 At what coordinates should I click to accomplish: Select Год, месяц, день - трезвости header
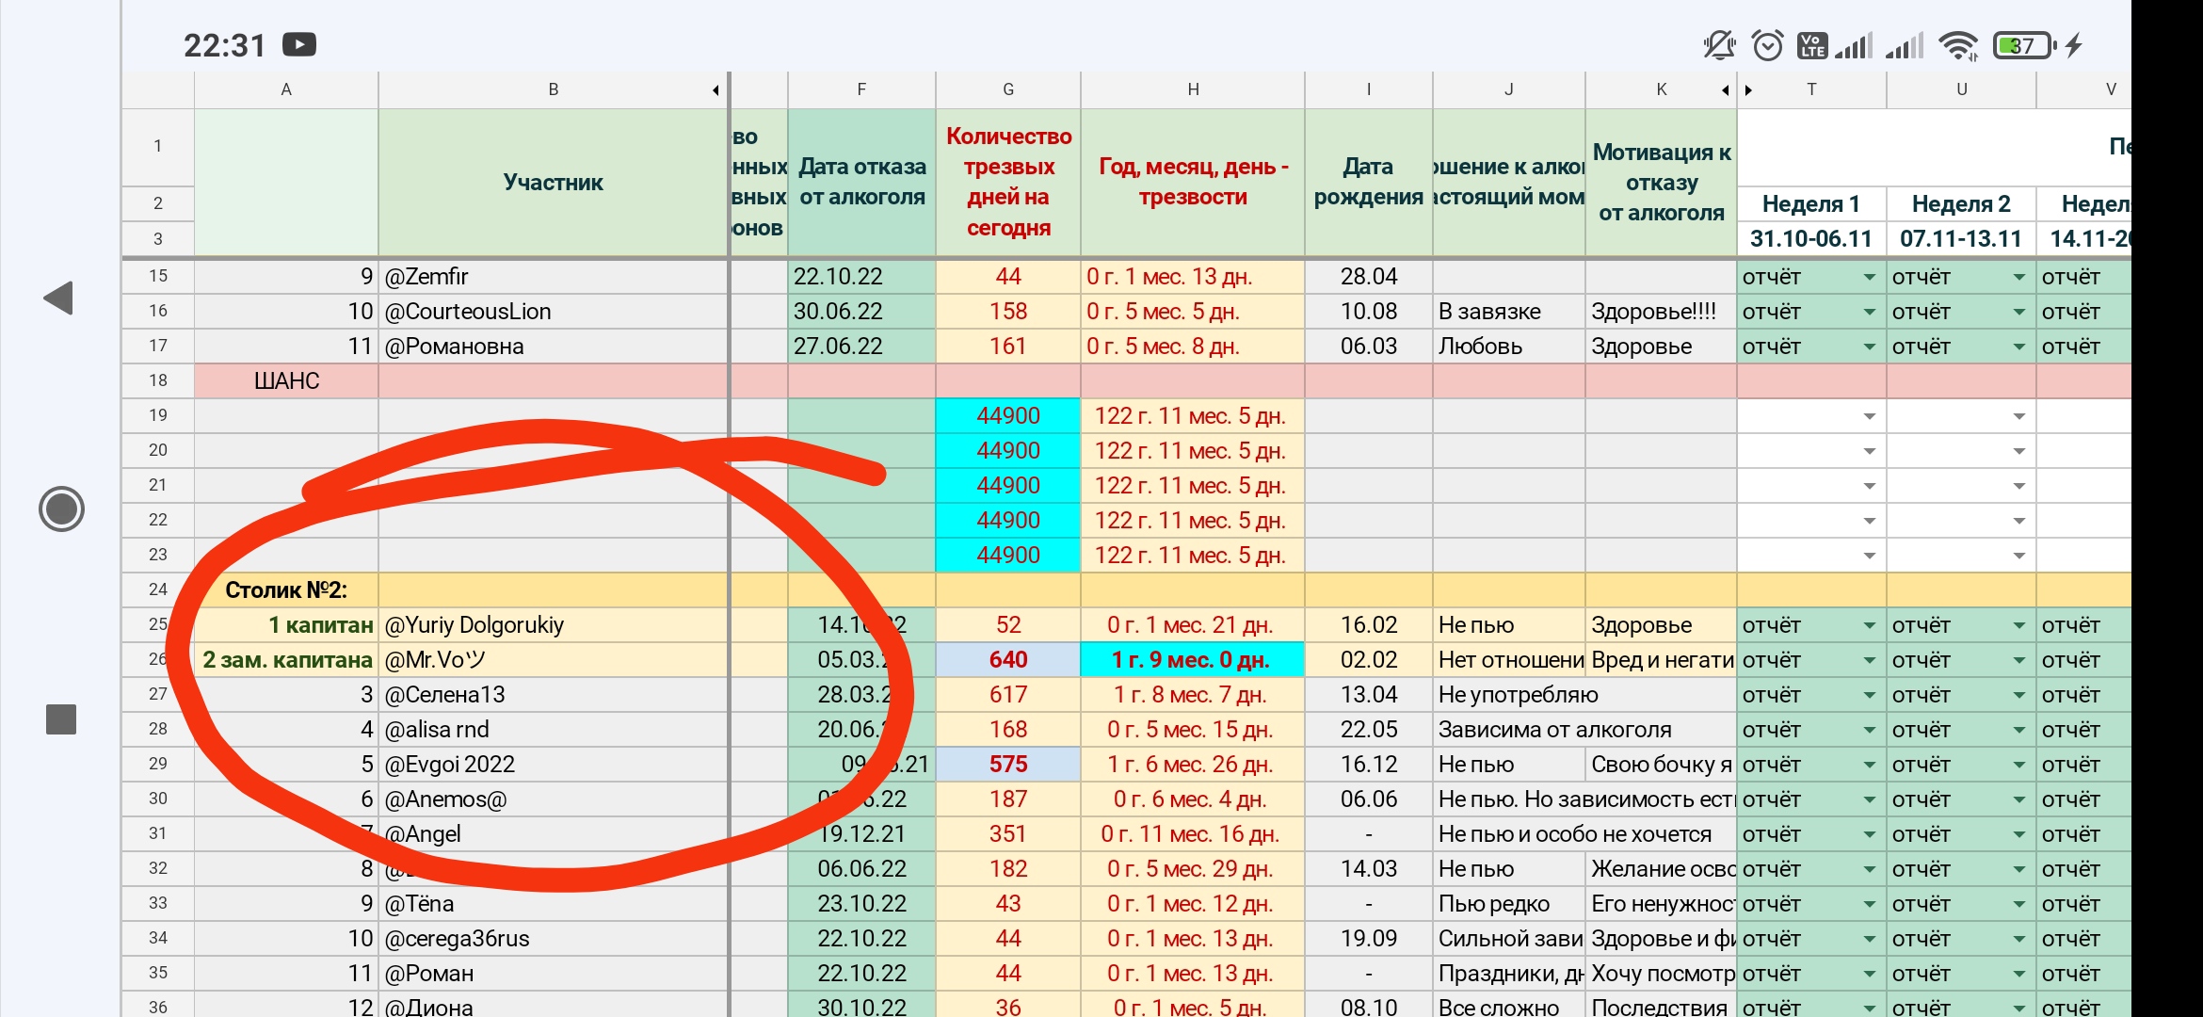[x=1193, y=182]
